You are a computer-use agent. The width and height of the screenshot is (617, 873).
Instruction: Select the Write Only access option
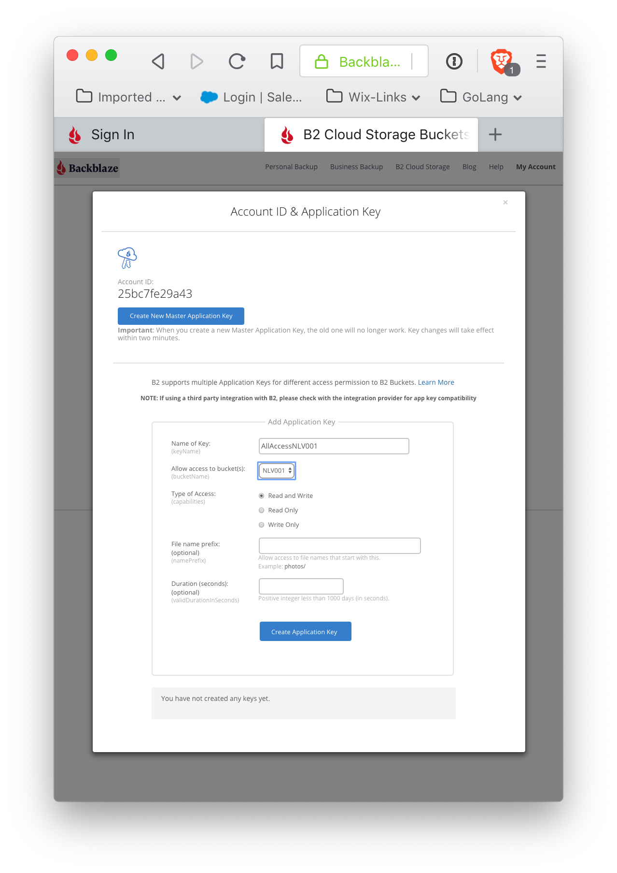(262, 525)
